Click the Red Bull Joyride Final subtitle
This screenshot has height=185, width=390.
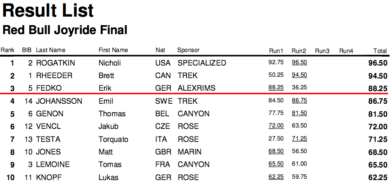[65, 30]
